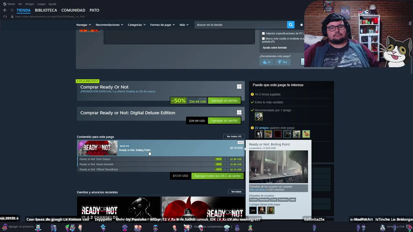Switch to the COMUNIDAD tab
Image resolution: width=413 pixels, height=232 pixels.
(73, 10)
